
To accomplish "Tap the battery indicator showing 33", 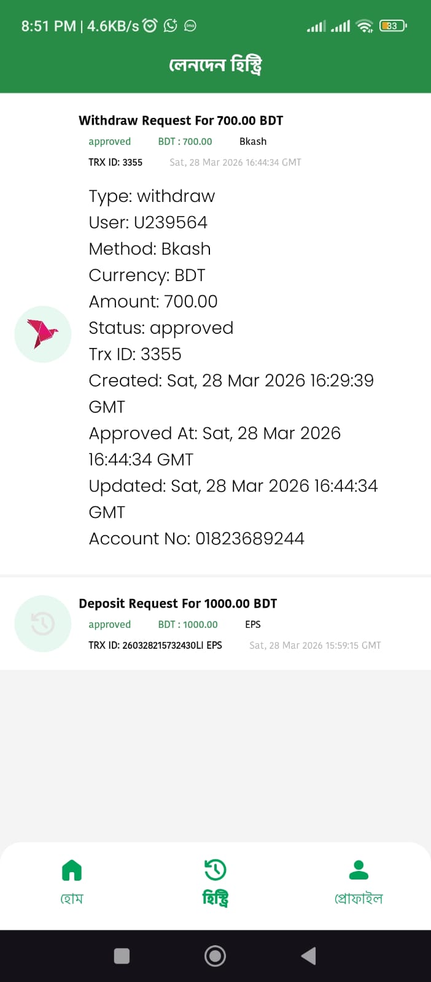I will click(392, 25).
